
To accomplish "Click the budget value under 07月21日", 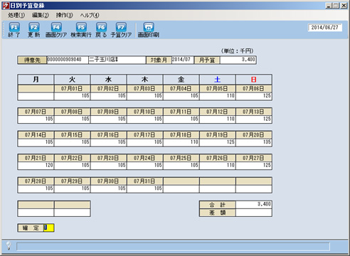I will tap(36, 166).
